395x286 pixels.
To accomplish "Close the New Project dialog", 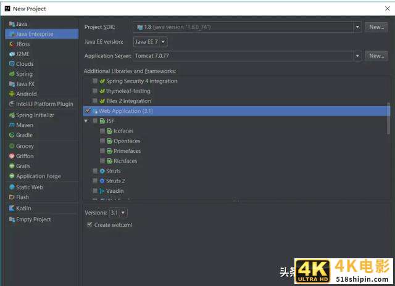I will 388,9.
